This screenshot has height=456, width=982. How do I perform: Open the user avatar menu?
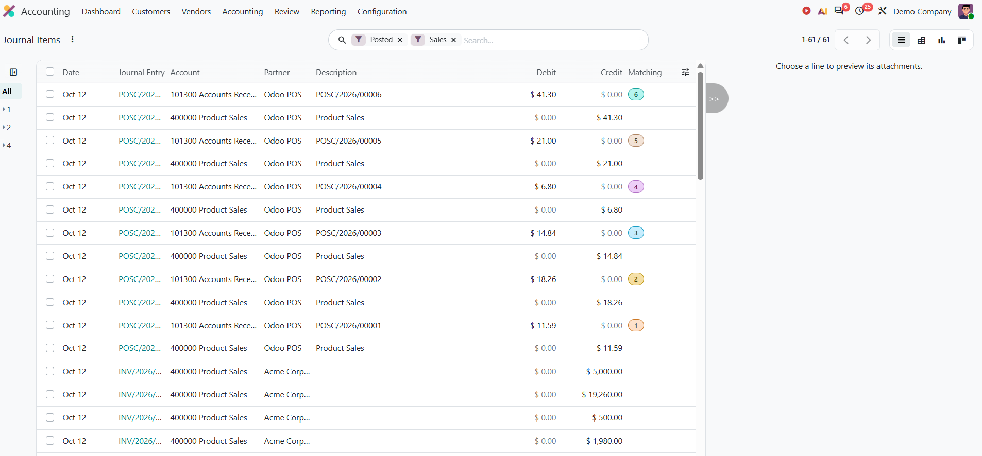click(x=966, y=11)
